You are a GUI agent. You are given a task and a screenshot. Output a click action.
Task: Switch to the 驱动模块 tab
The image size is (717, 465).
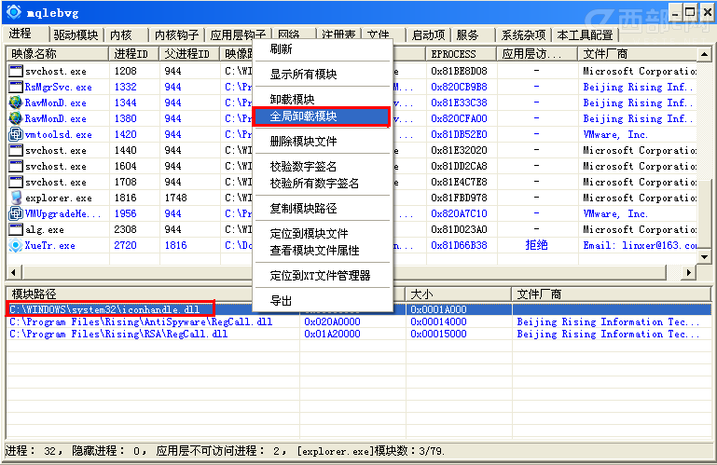pos(75,35)
